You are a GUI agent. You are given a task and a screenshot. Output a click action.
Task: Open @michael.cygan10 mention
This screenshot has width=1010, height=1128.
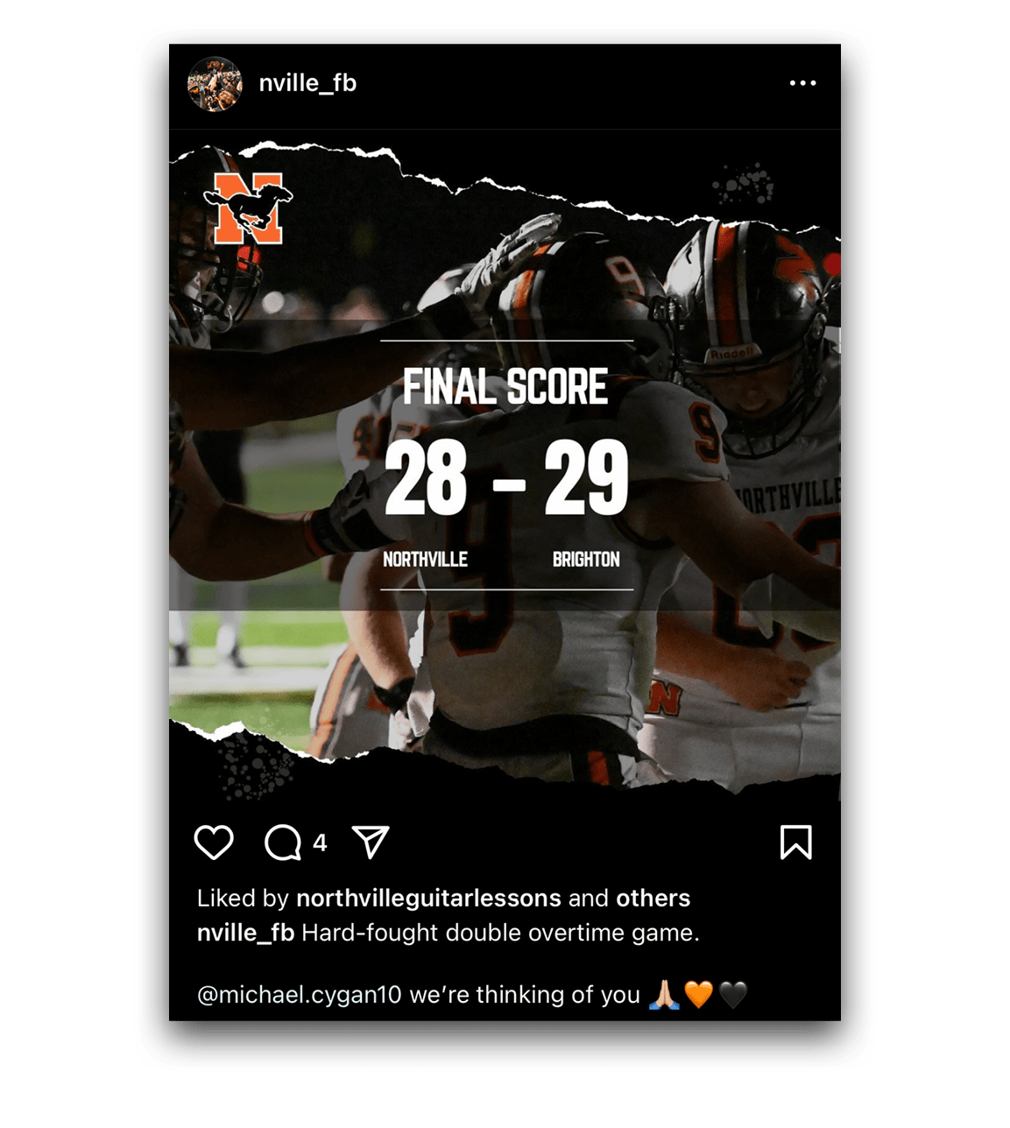coord(299,996)
